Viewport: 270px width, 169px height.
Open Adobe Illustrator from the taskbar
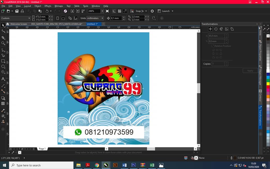click(115, 165)
